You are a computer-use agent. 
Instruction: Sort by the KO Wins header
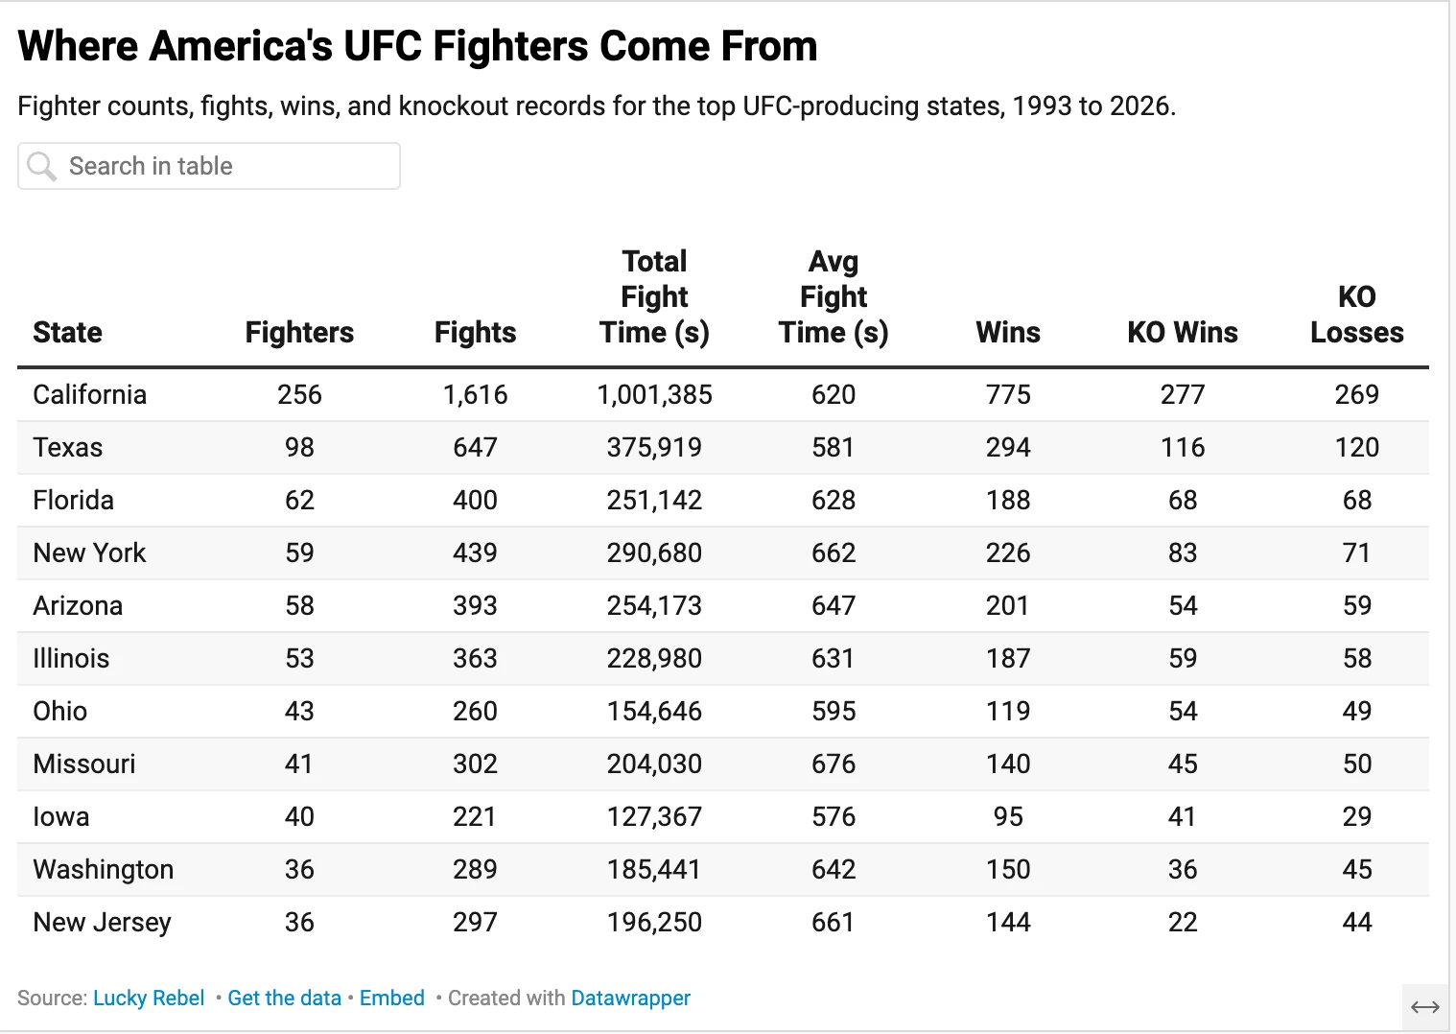pyautogui.click(x=1183, y=332)
